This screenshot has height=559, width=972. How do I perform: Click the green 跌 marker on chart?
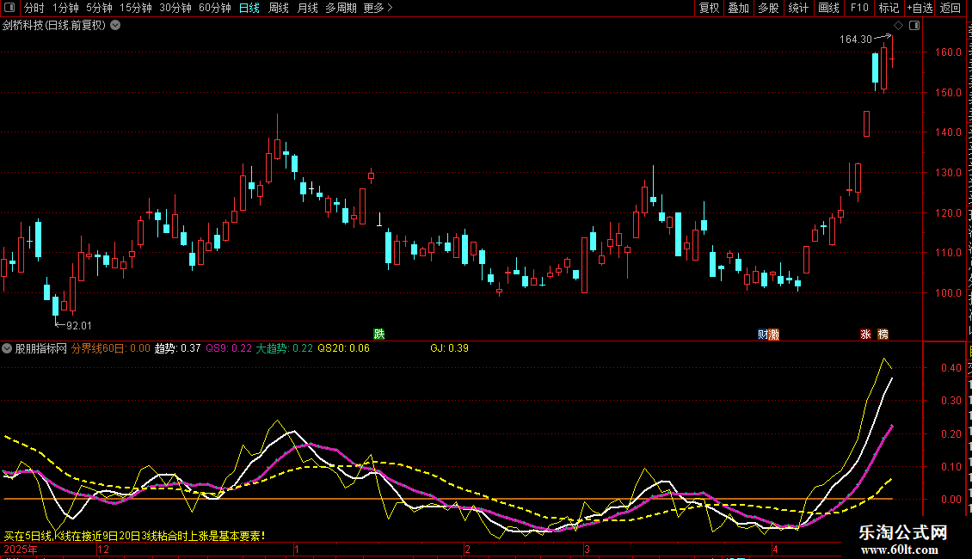click(x=379, y=334)
